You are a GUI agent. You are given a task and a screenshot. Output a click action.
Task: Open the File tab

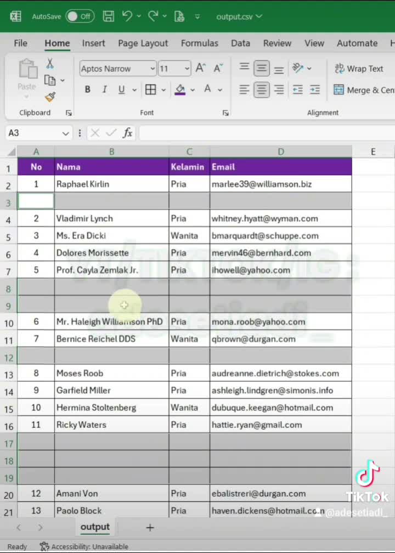[x=20, y=43]
